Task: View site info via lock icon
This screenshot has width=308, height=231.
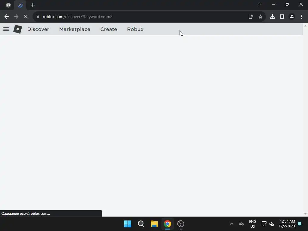Action: 38,17
